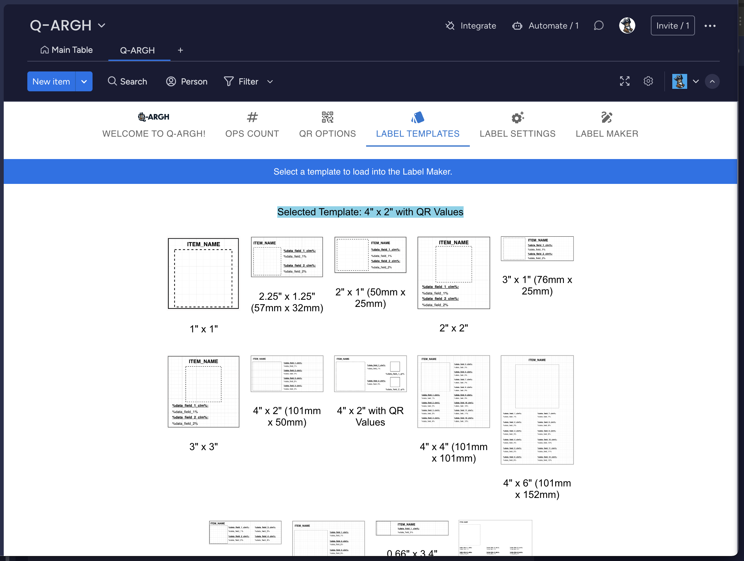
Task: Choose the 4" x 4" (101mm x 101mm) template
Action: 453,391
